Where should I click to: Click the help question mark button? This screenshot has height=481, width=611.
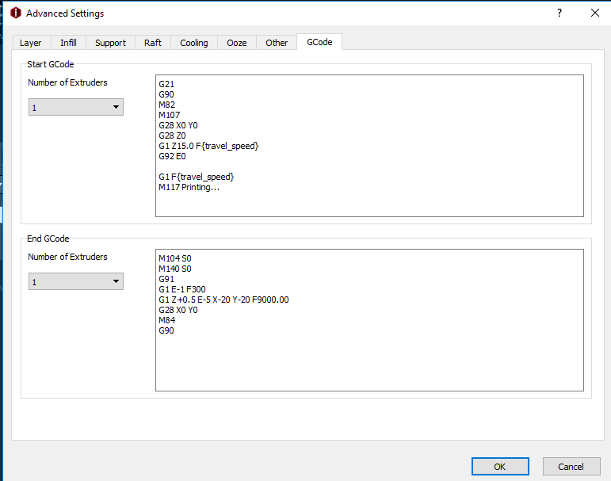[559, 13]
